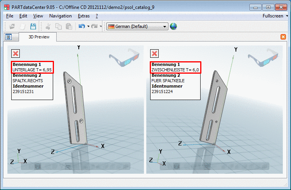Close the 3D Preview panel with orange X
Image resolution: width=291 pixels, height=190 pixels.
(283, 37)
